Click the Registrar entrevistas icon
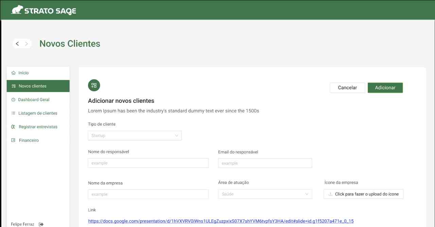Viewport: 435px width, 227px height. click(14, 127)
